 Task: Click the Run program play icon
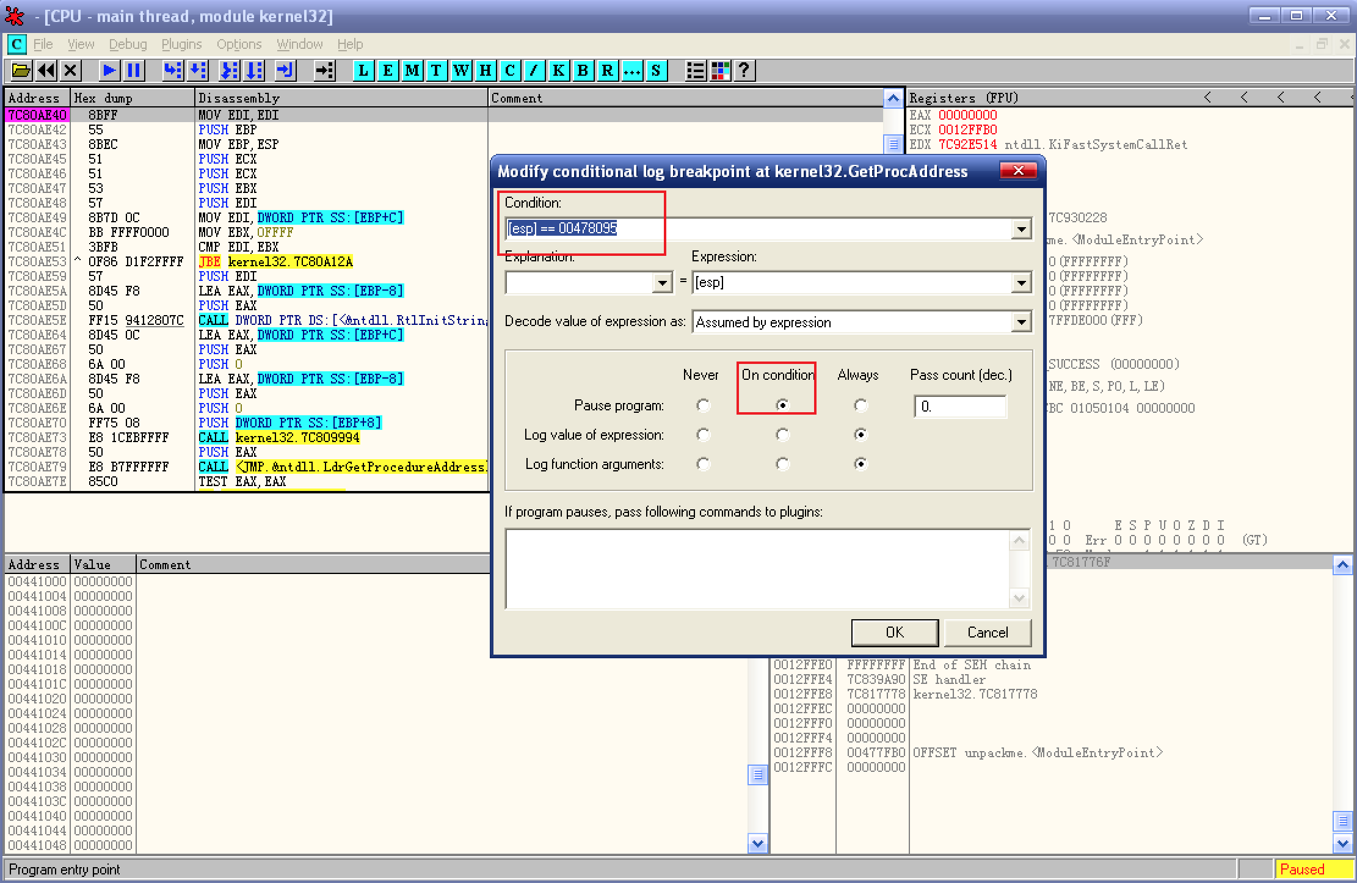pos(109,71)
